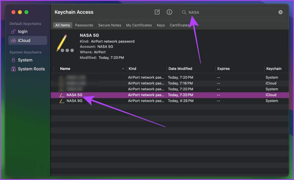Viewport: 294px width, 180px height.
Task: Click the green full-screen window button
Action: [26, 12]
